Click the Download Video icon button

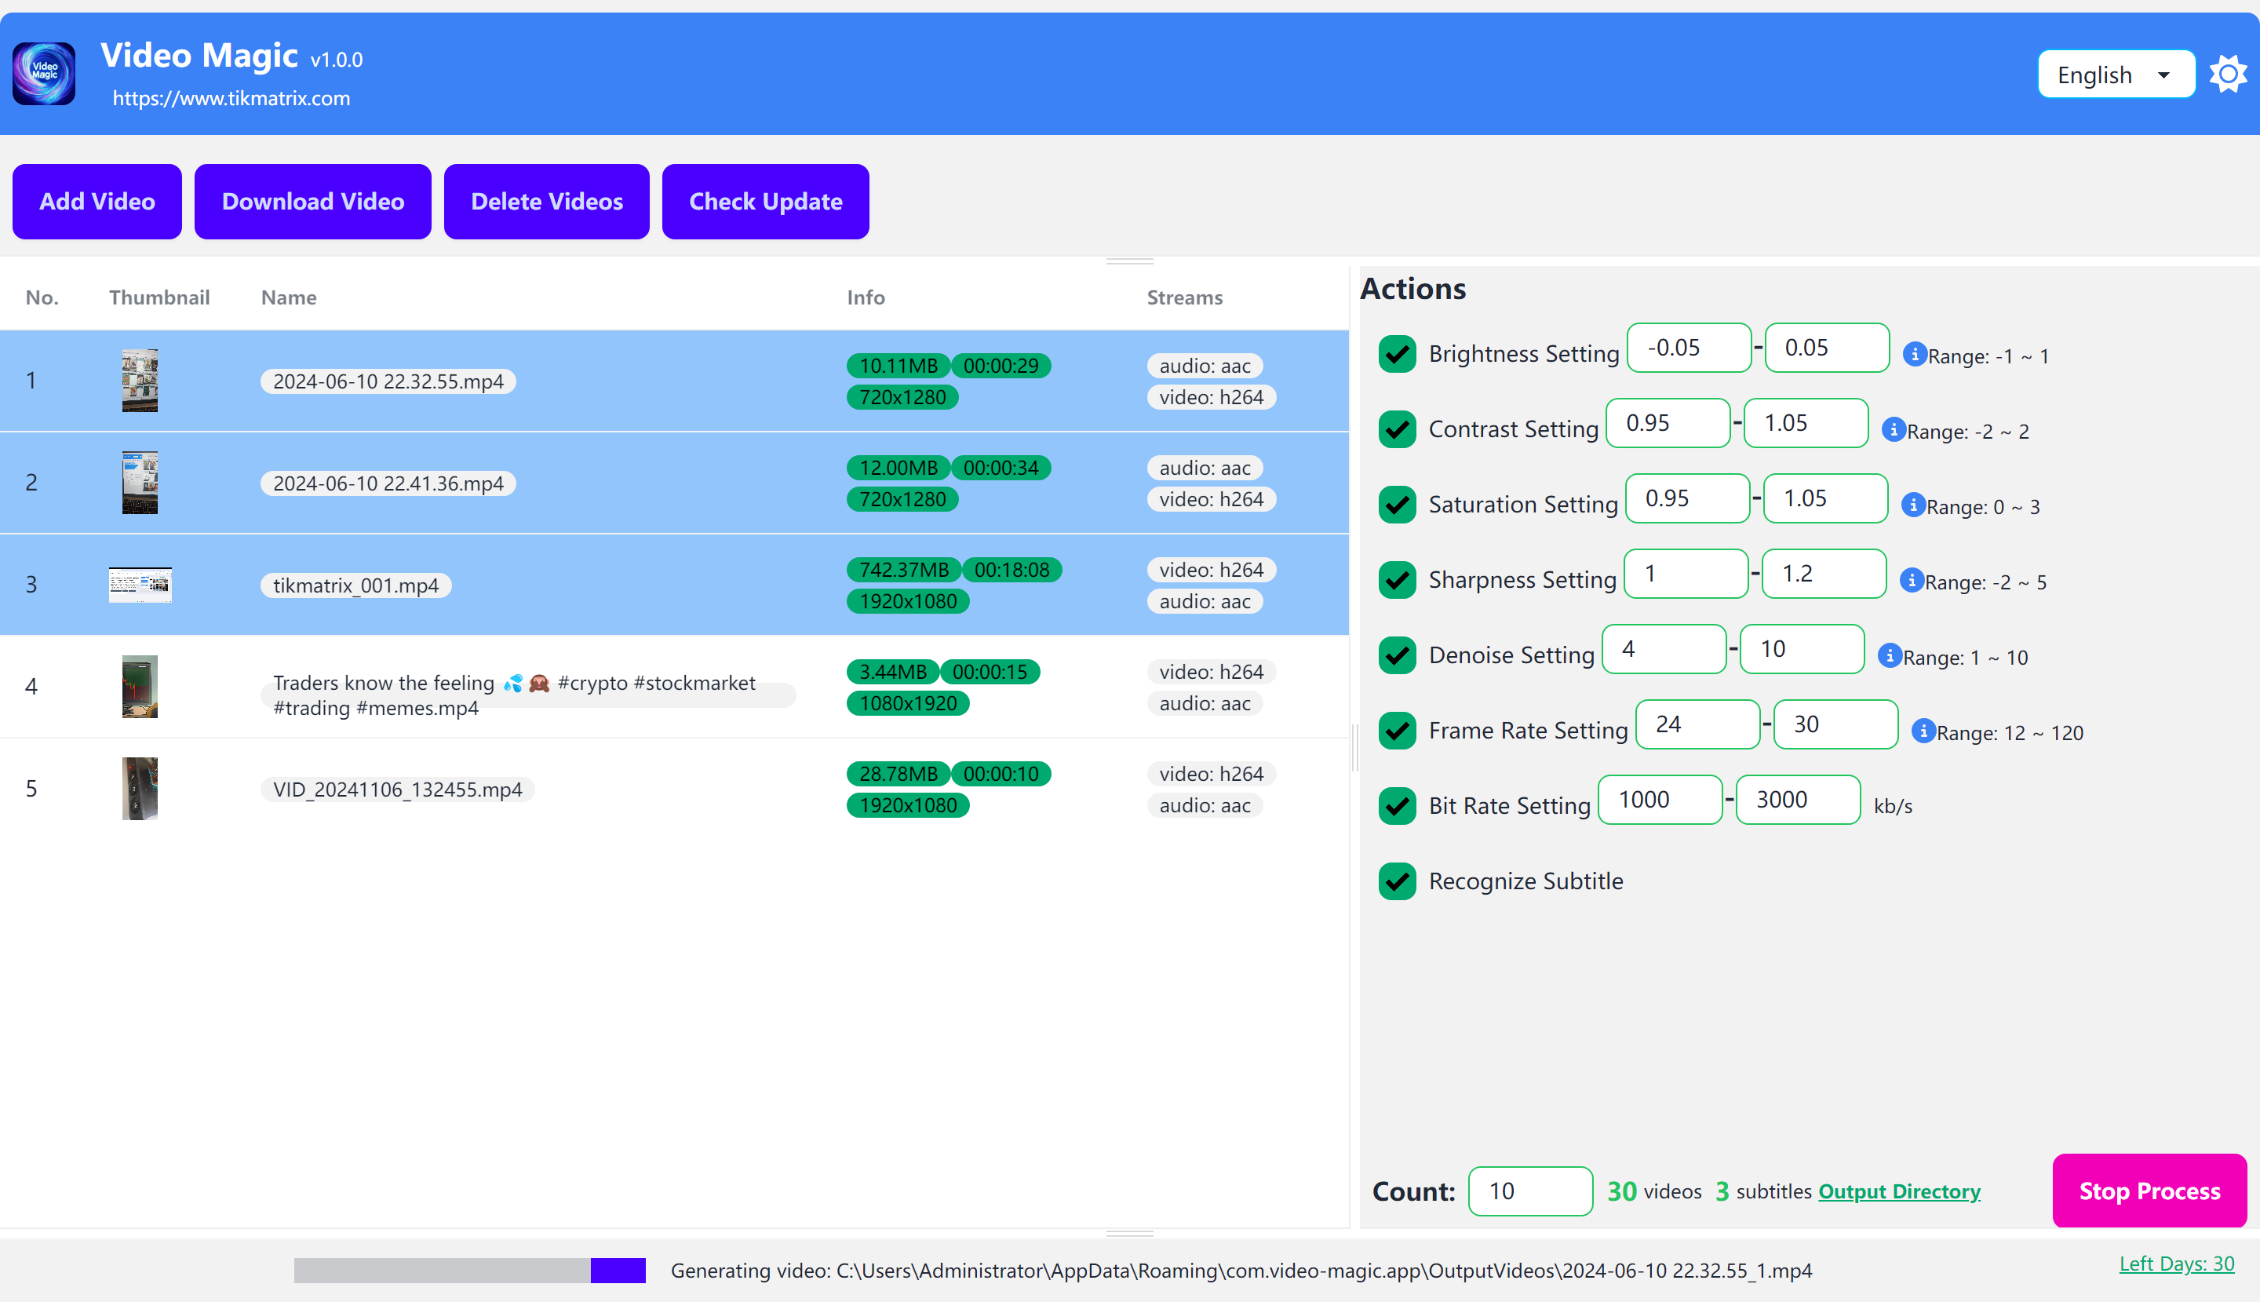coord(311,200)
